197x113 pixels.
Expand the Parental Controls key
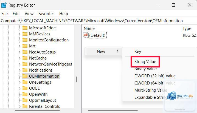coord(19,106)
